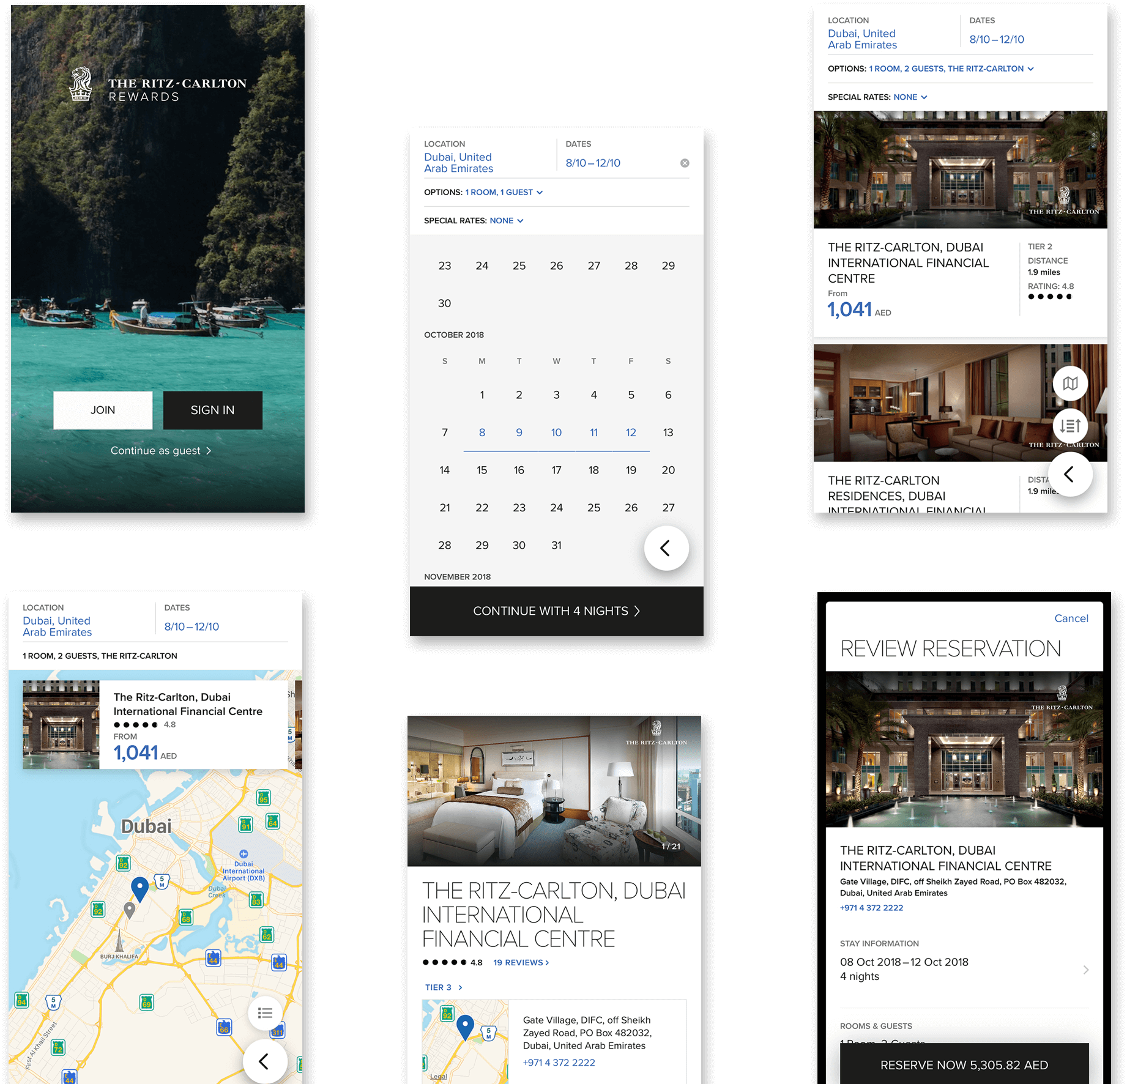Clear the dates with the X icon
Viewport: 1127px width, 1084px height.
pyautogui.click(x=685, y=163)
